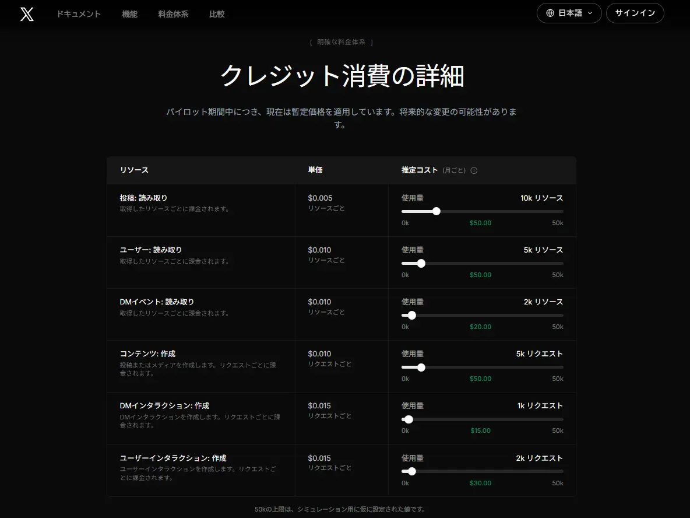Click the ユーザー: 読み取り slider handle
The width and height of the screenshot is (690, 518).
coord(421,263)
